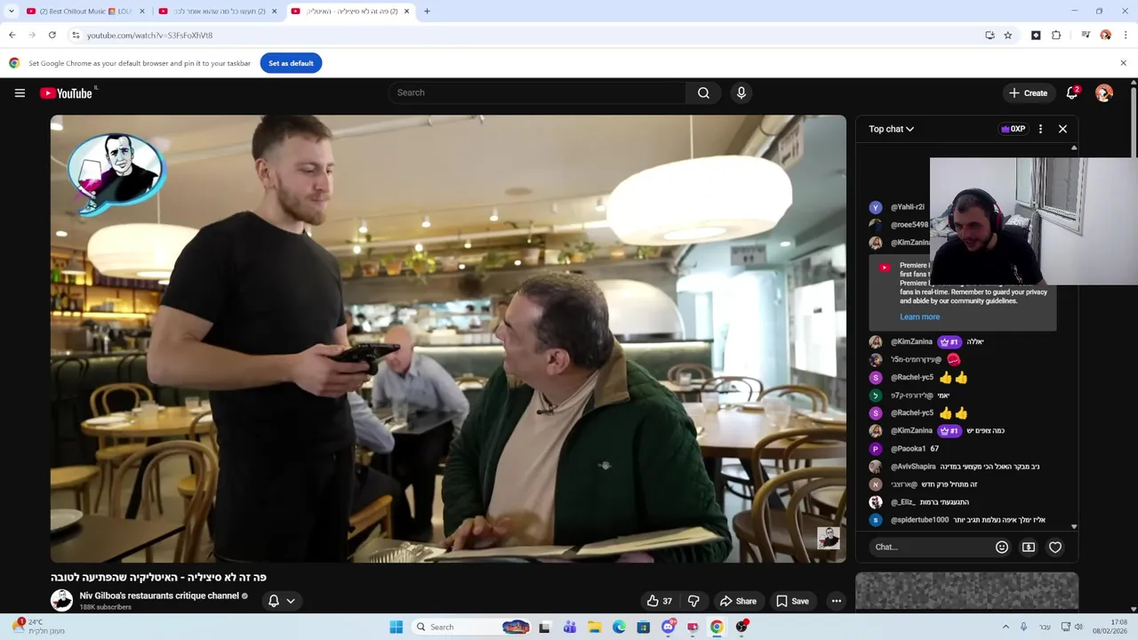Open a new browser tab
Image resolution: width=1138 pixels, height=640 pixels.
point(427,12)
